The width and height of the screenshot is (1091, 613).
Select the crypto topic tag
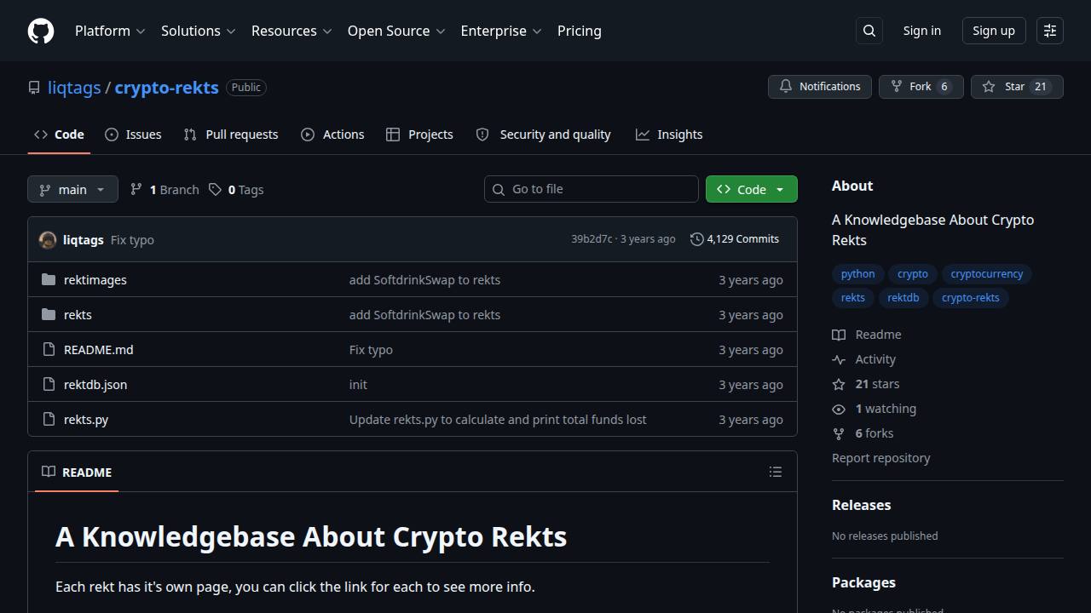coord(913,274)
